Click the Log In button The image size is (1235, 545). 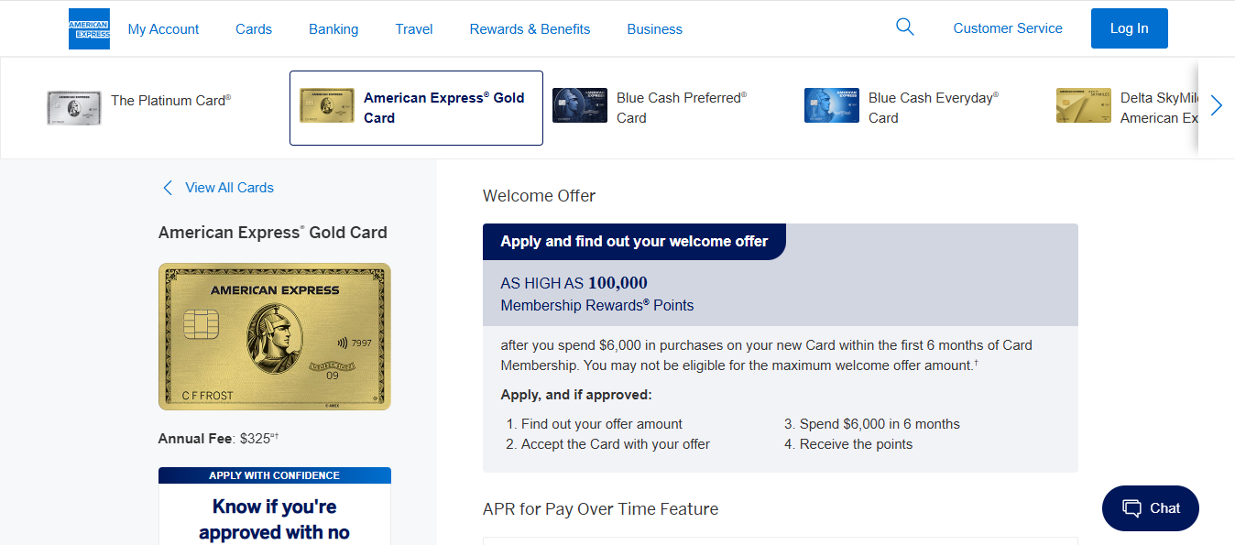(1129, 27)
